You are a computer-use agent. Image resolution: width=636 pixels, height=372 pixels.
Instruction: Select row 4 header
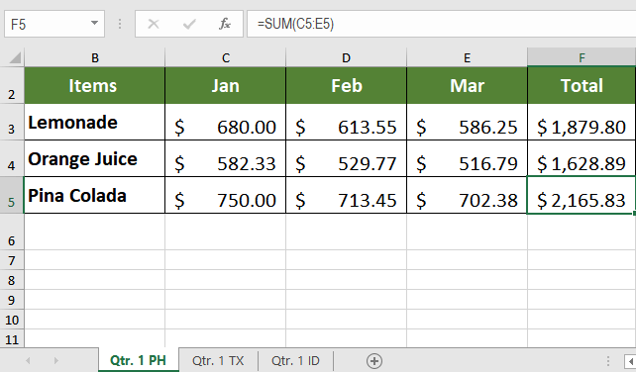[x=12, y=158]
